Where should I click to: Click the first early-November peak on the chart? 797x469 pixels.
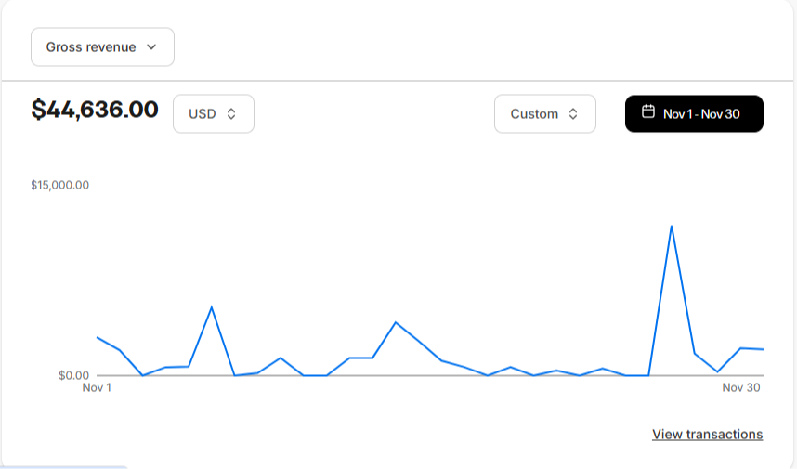click(212, 306)
